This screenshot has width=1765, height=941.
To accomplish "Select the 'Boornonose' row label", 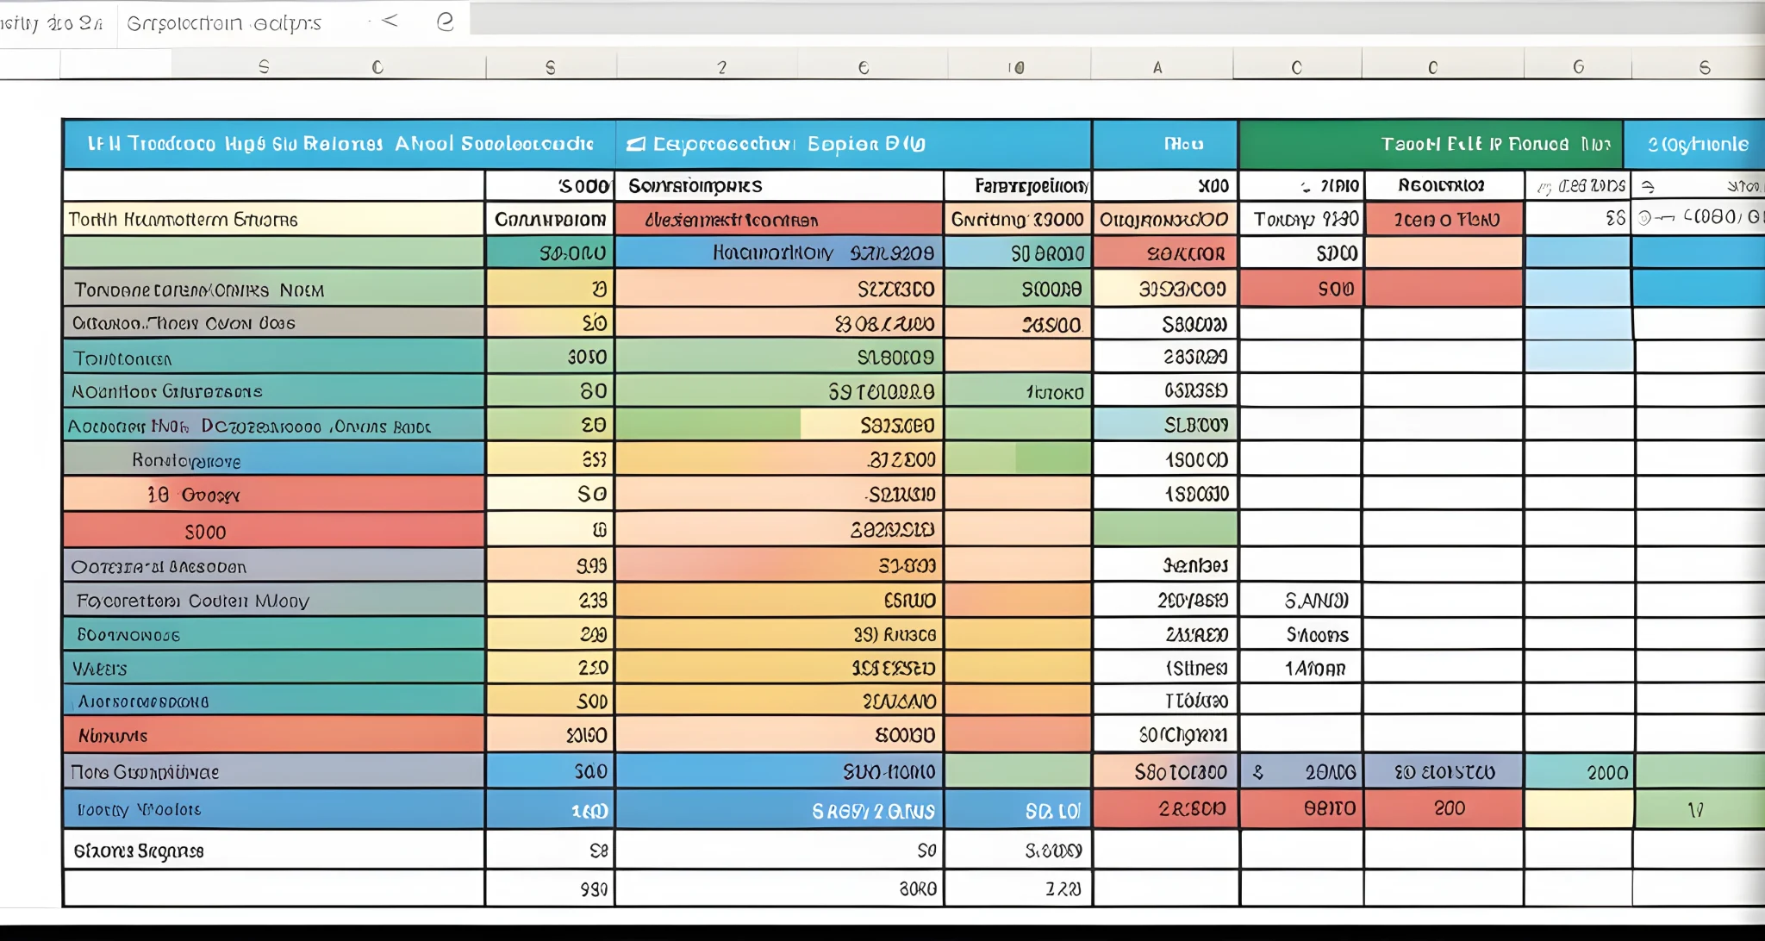I will (x=273, y=634).
